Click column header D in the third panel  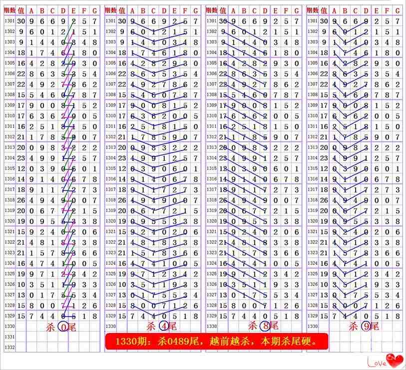click(265, 10)
